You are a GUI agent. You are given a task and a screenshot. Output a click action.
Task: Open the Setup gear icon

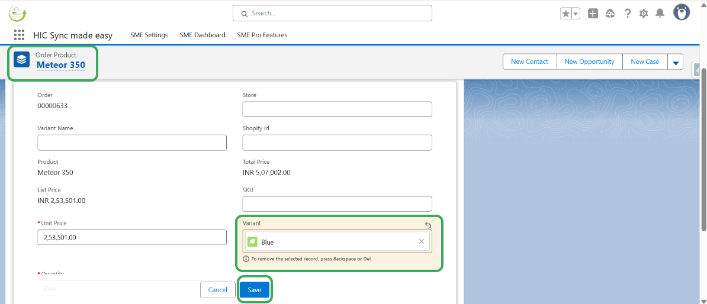tap(644, 14)
